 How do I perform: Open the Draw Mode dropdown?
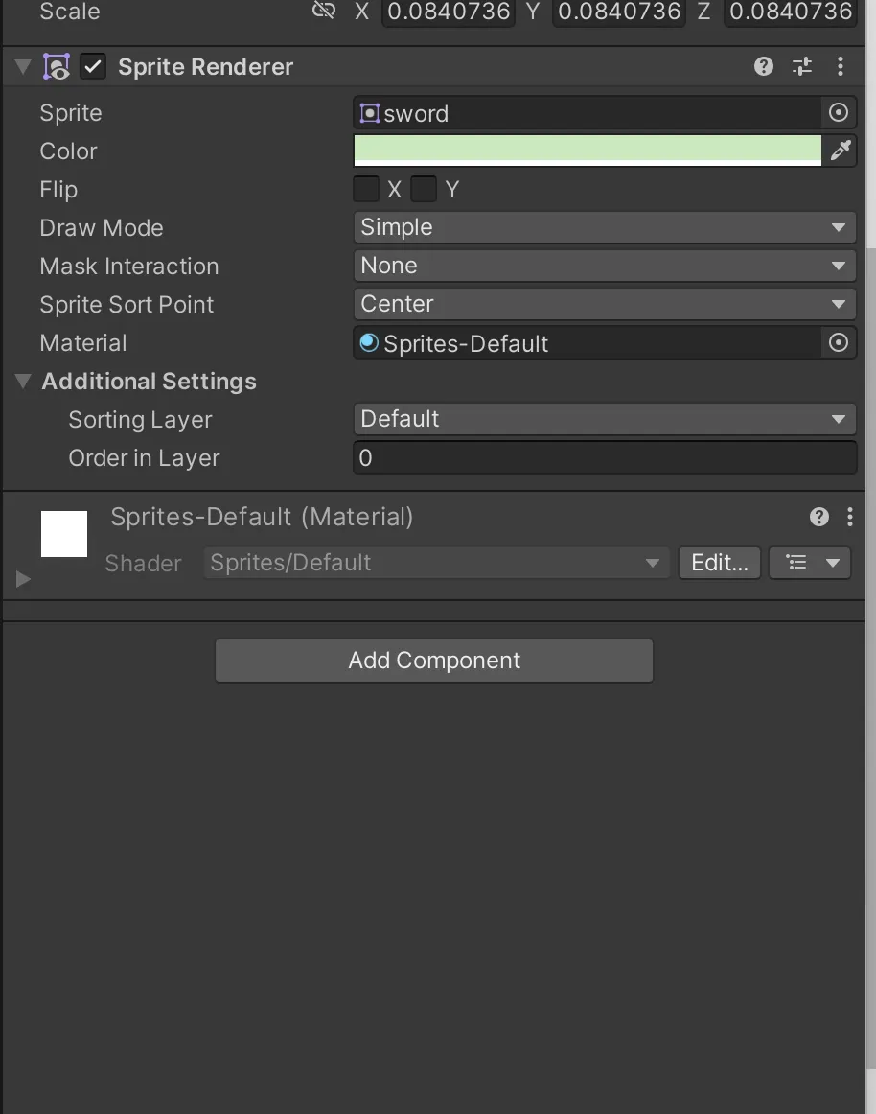[x=604, y=227]
